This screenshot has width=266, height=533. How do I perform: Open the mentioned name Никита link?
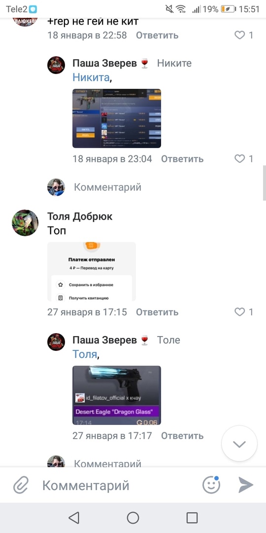click(91, 77)
